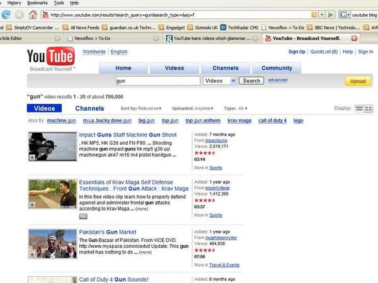Open TechRadar CMS bookmark

(239, 28)
